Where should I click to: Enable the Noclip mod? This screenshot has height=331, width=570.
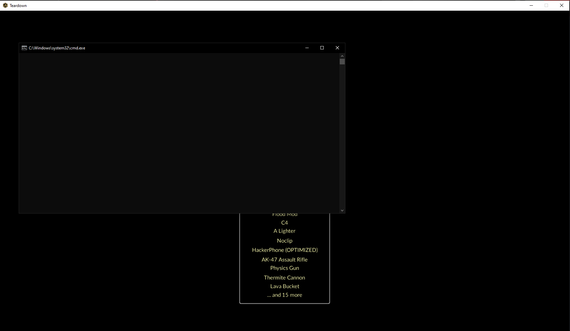[x=284, y=240]
